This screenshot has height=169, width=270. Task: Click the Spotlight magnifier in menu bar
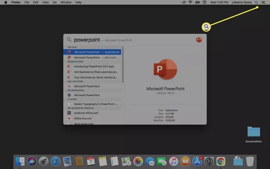tap(256, 2)
